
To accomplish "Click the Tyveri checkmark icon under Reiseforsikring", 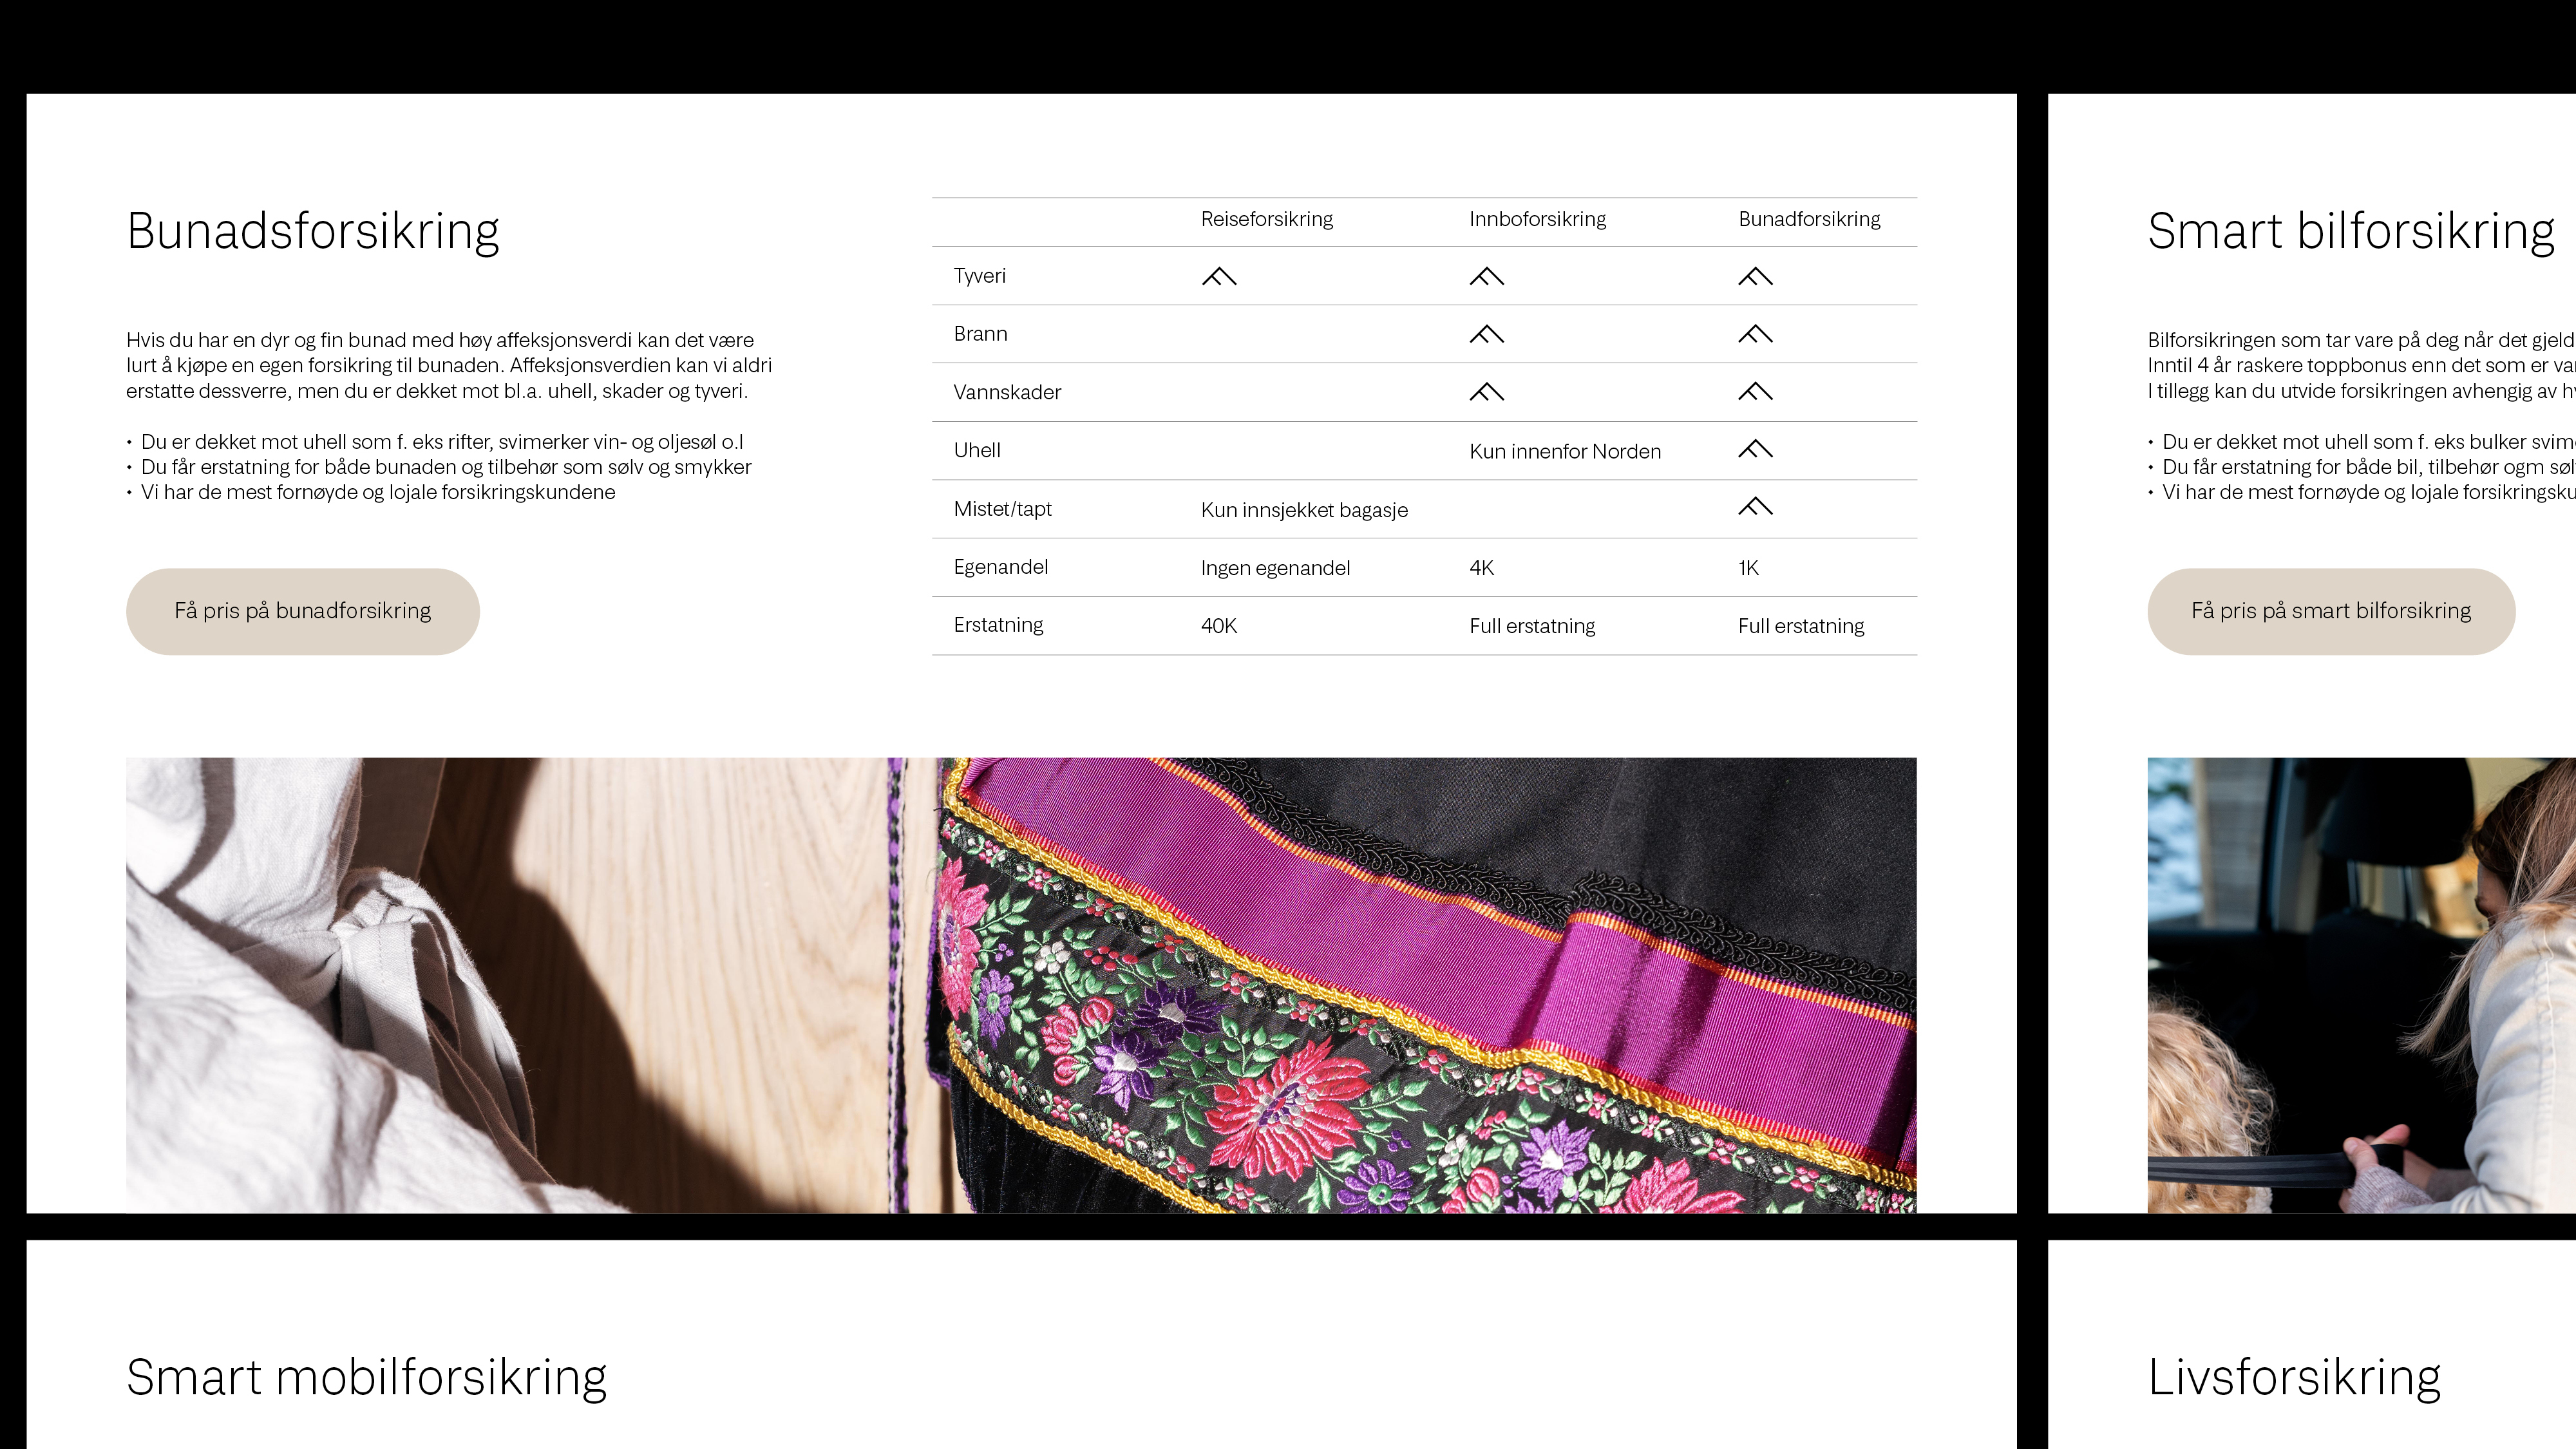I will (x=1219, y=276).
